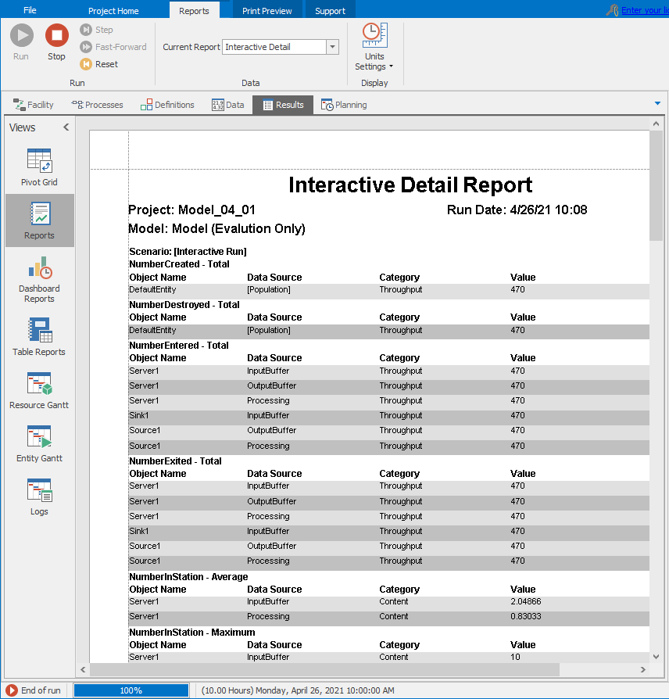Click Sink1 row under NumberExited
The image size is (669, 699).
[388, 532]
